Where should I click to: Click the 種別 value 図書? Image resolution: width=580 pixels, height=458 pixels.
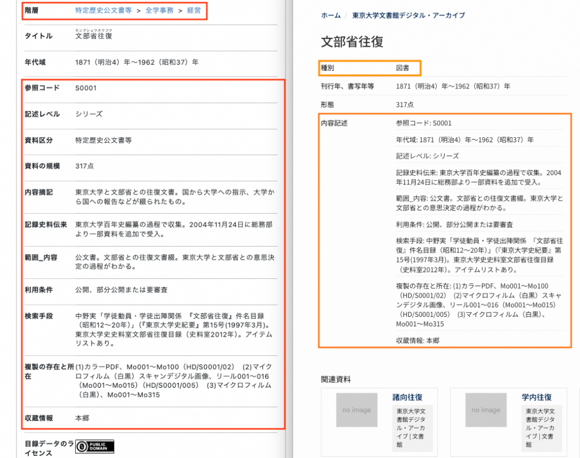coord(404,69)
